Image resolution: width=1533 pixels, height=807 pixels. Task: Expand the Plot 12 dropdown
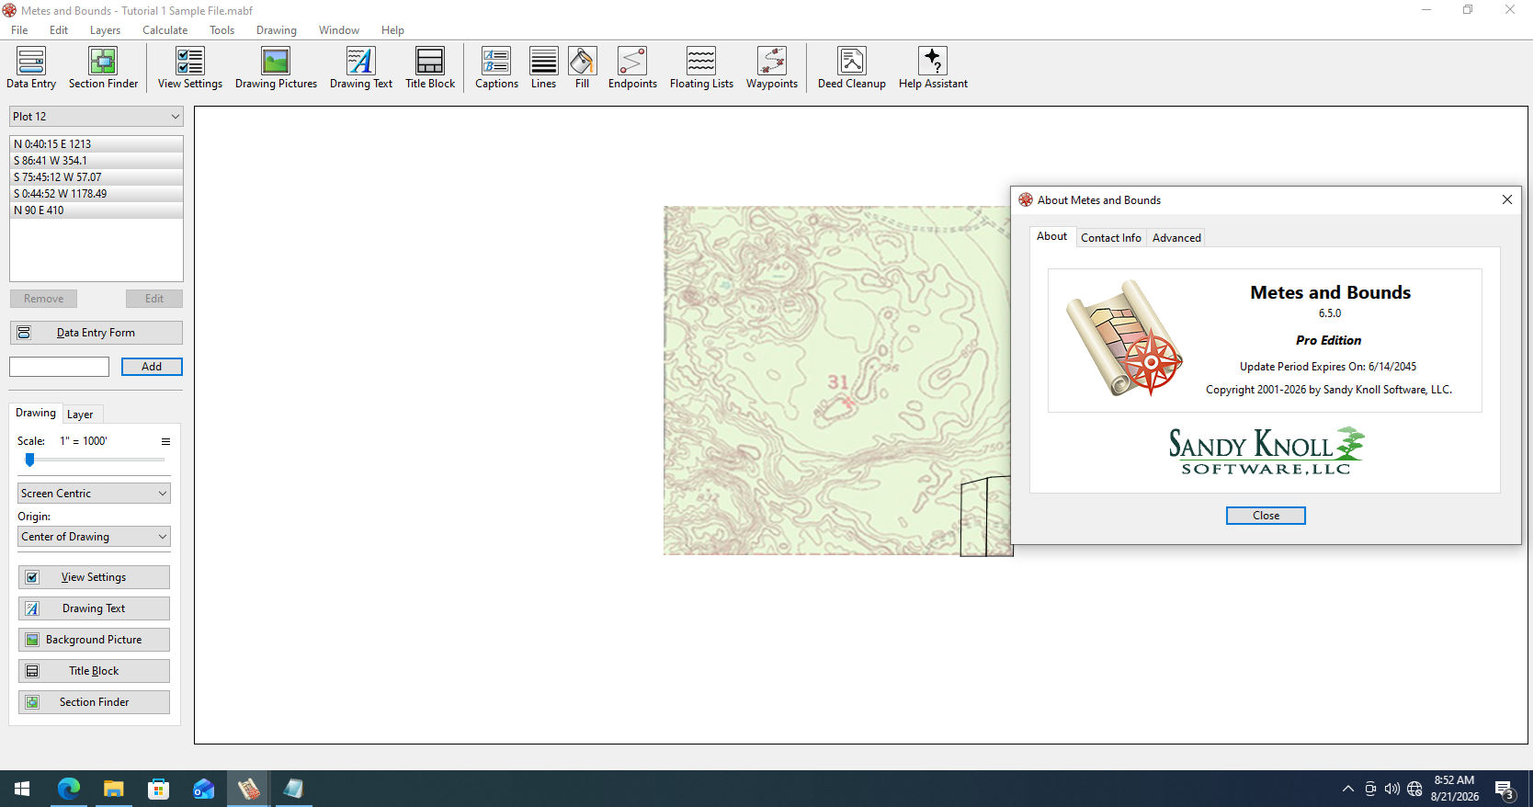tap(97, 117)
